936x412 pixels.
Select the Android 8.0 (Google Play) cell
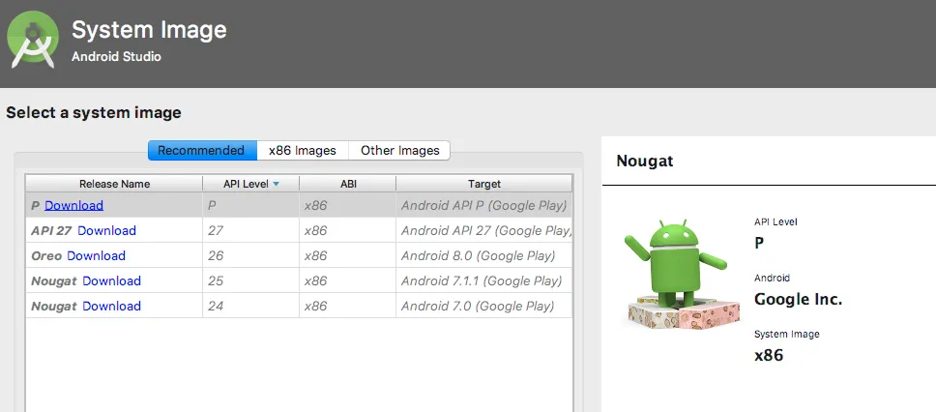[484, 255]
